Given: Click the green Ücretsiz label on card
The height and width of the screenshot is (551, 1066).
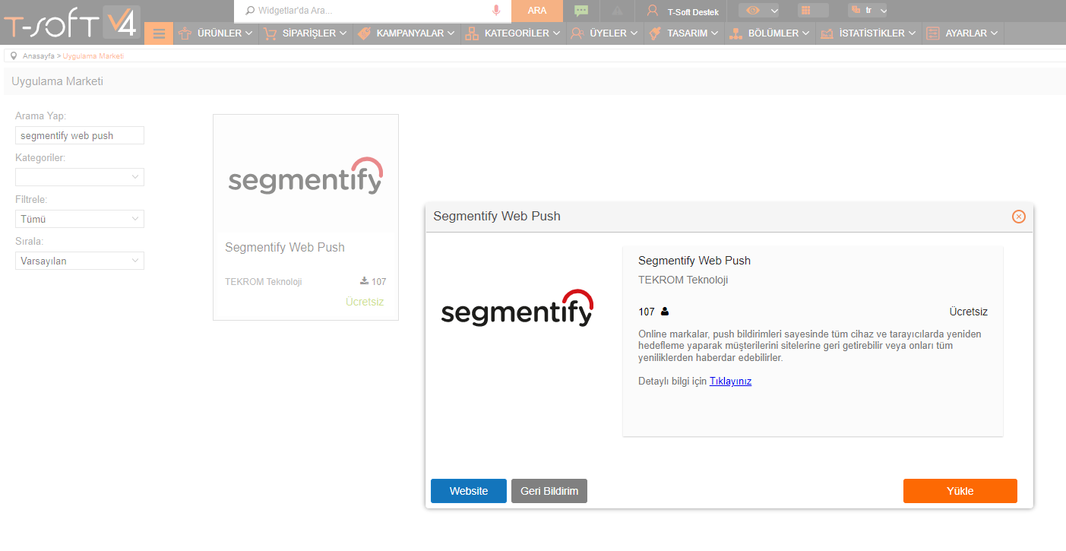Looking at the screenshot, I should click(x=365, y=302).
